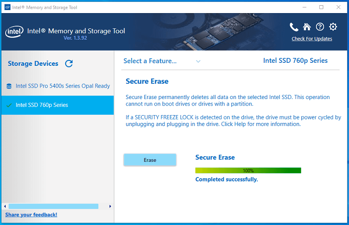Go to the home icon
This screenshot has height=225, width=349.
click(x=307, y=27)
